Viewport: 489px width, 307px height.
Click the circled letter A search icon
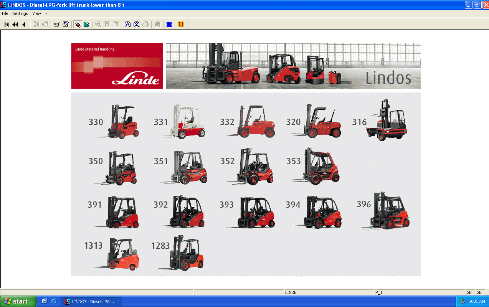[x=127, y=25]
